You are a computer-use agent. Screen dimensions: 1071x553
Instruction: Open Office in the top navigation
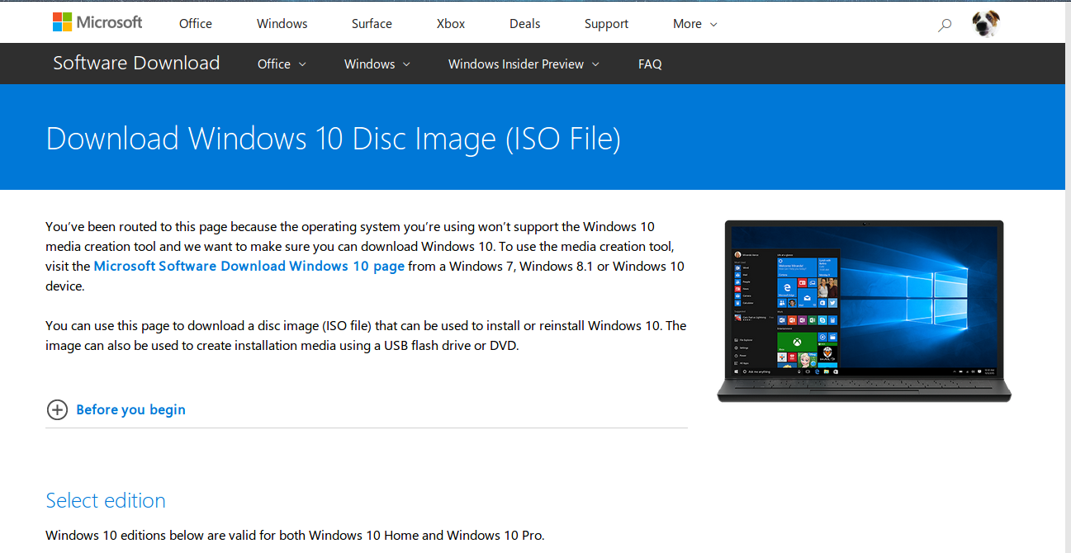coord(196,24)
